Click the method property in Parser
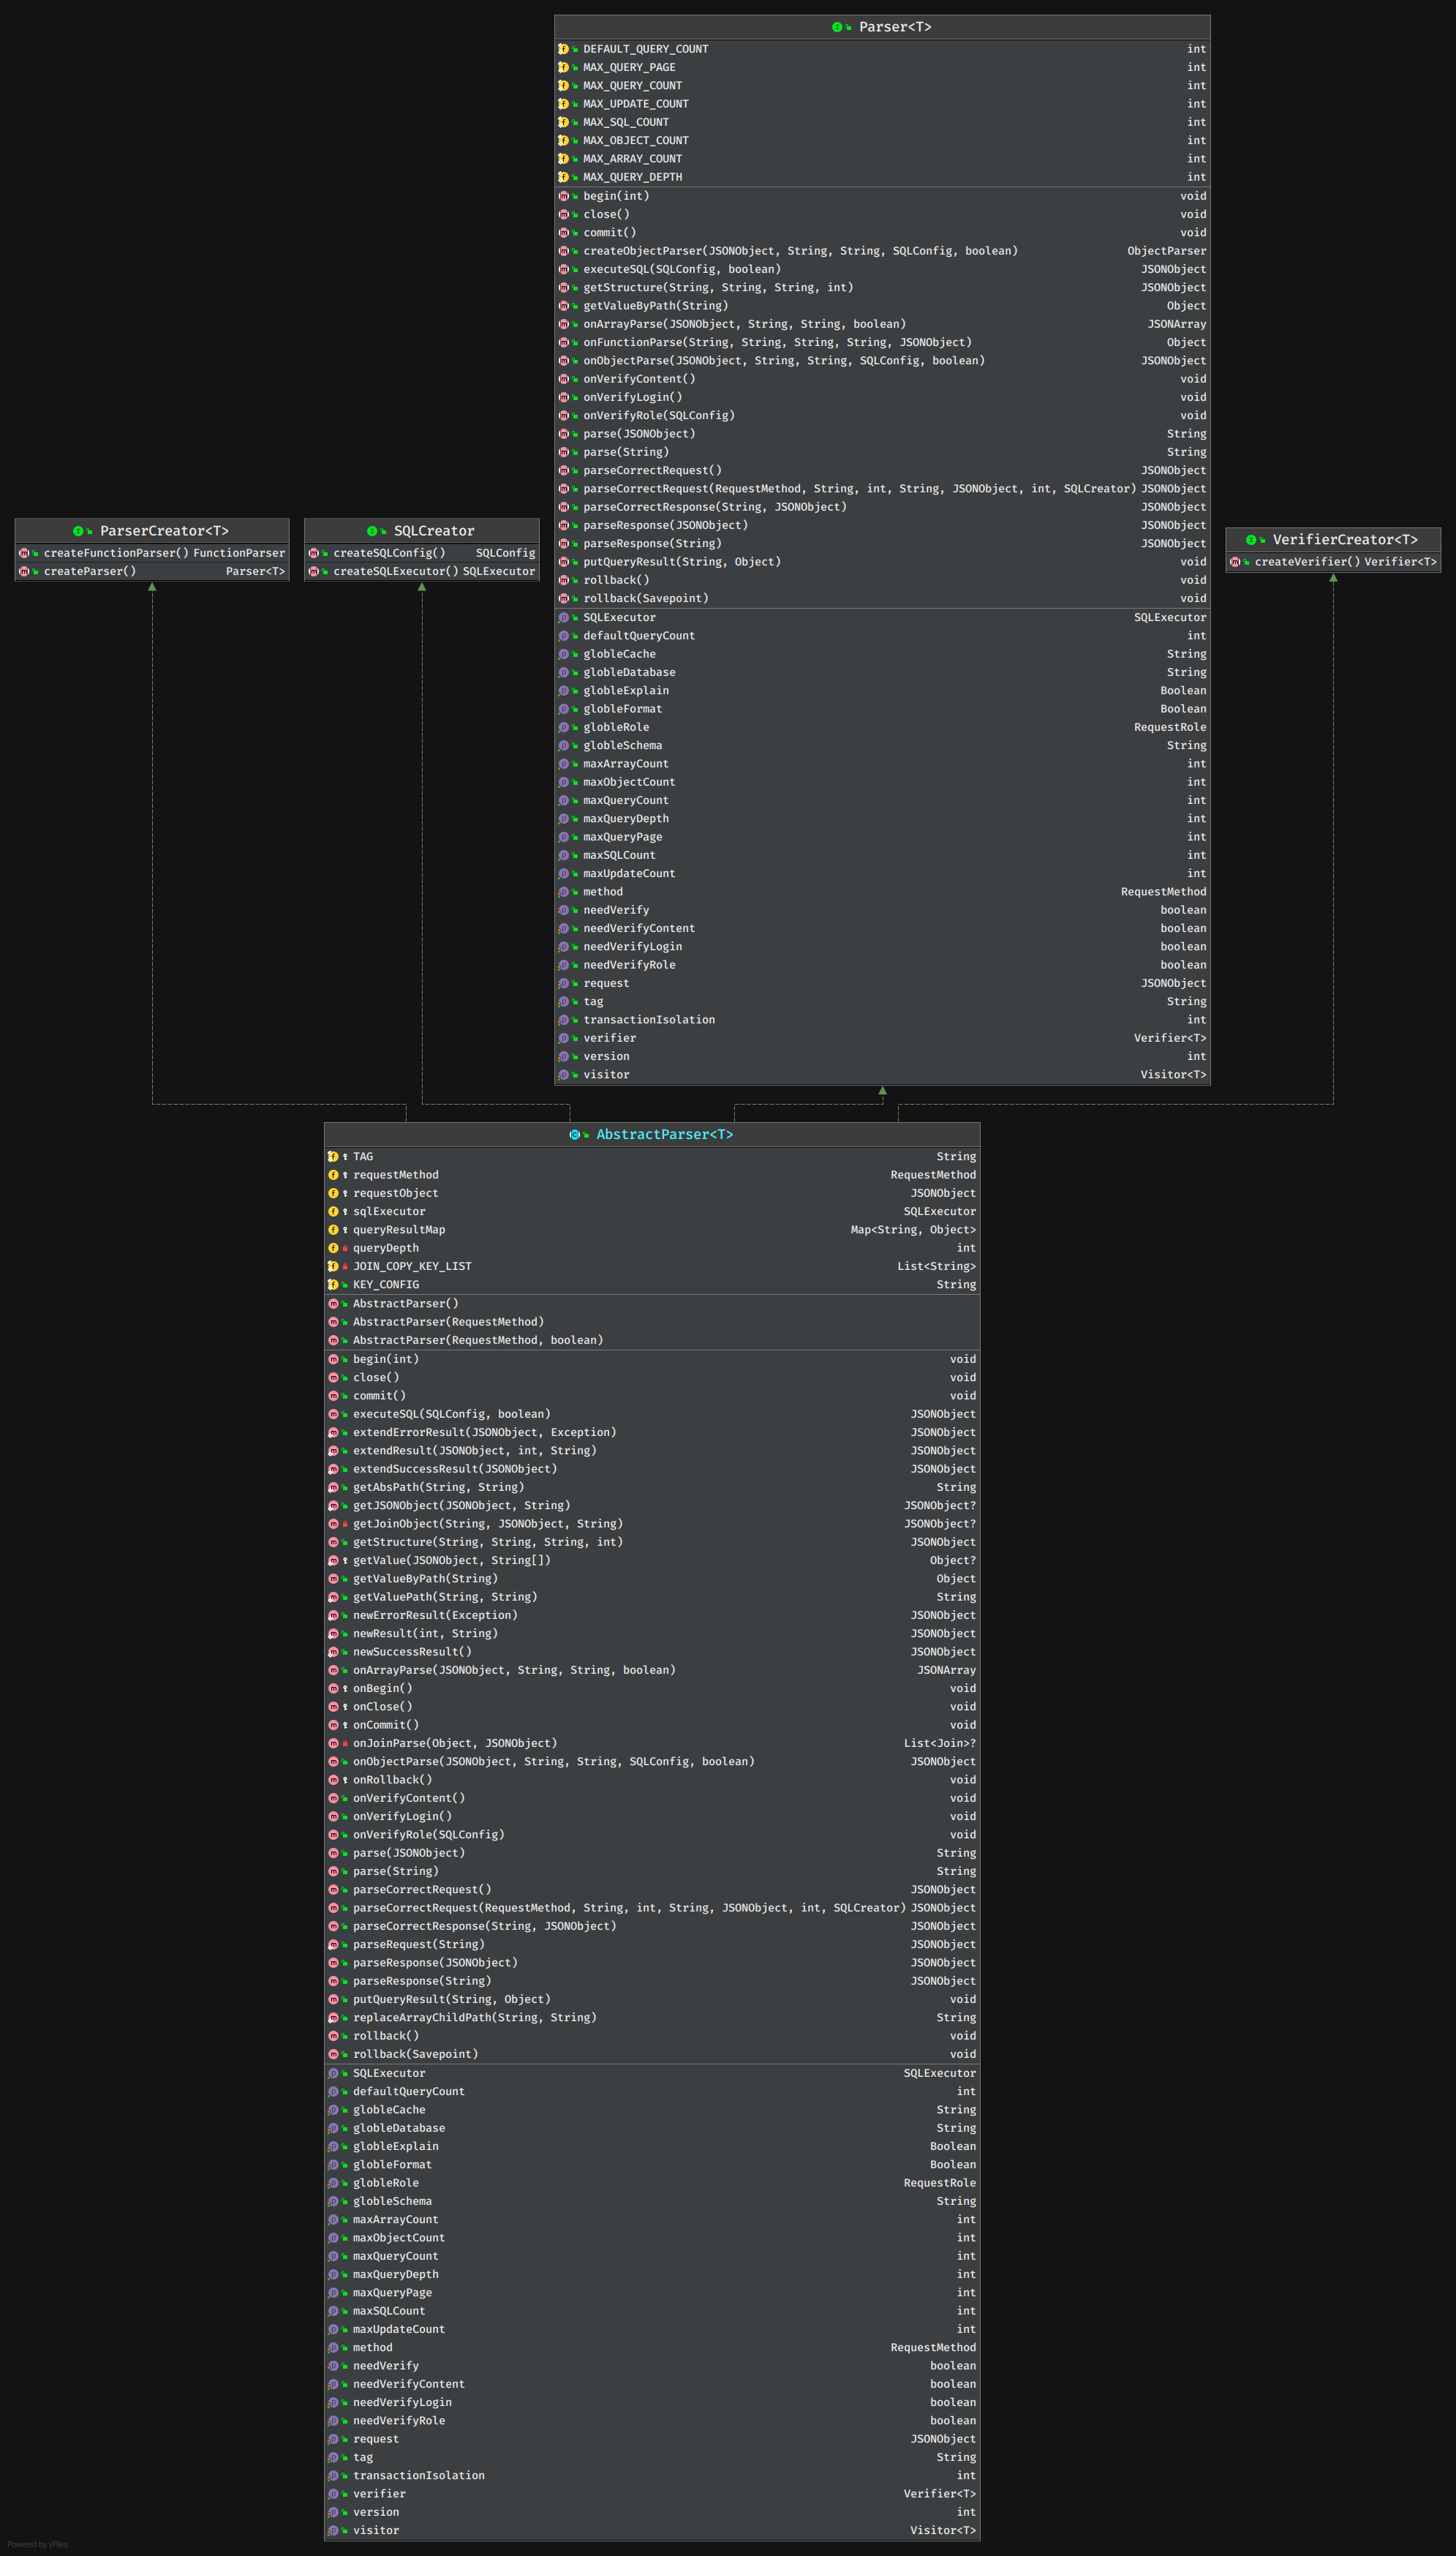Viewport: 1456px width, 2556px height. [x=882, y=892]
